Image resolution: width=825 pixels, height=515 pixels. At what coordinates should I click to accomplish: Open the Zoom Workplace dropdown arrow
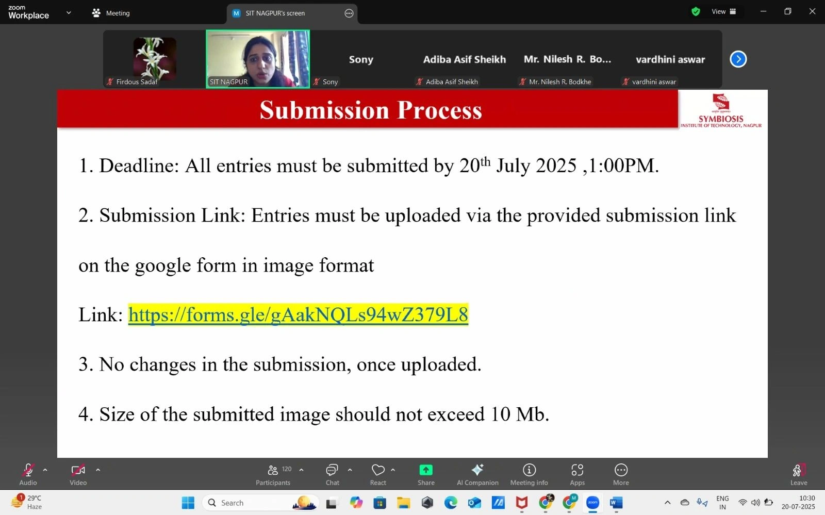[x=69, y=12]
